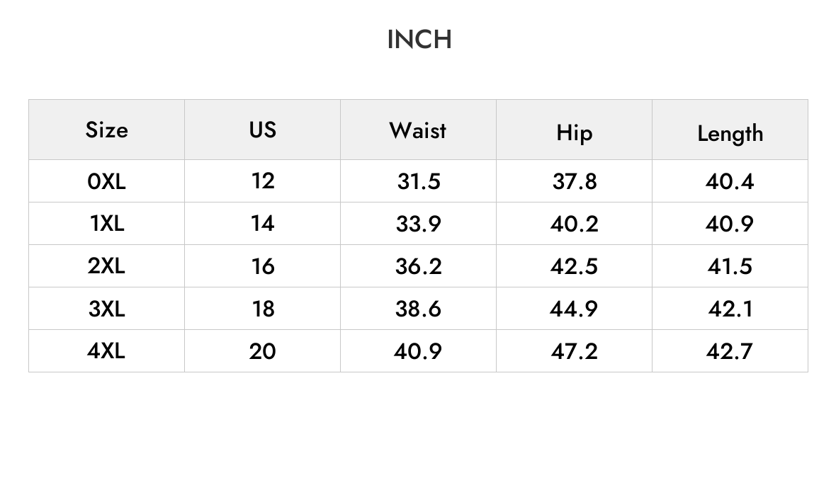Click the 47.2 hip value
The width and height of the screenshot is (836, 485).
tap(574, 351)
